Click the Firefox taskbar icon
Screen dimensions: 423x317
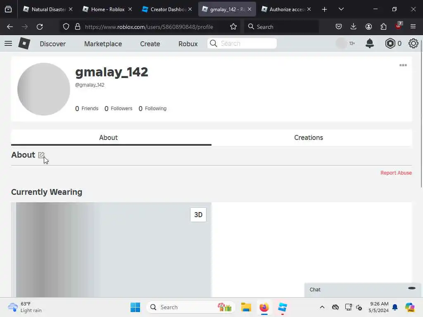264,307
